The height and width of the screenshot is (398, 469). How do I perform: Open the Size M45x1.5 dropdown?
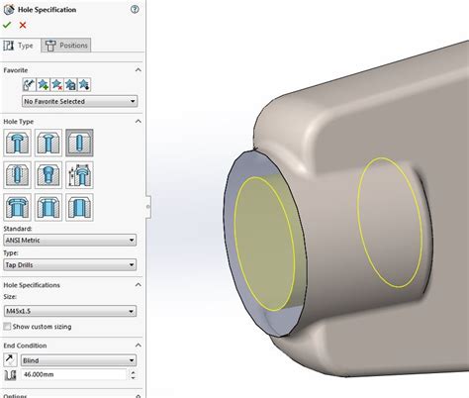(69, 311)
